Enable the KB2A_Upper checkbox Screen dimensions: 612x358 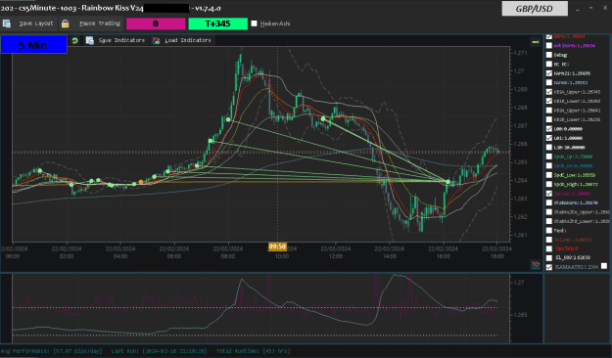pyautogui.click(x=549, y=111)
